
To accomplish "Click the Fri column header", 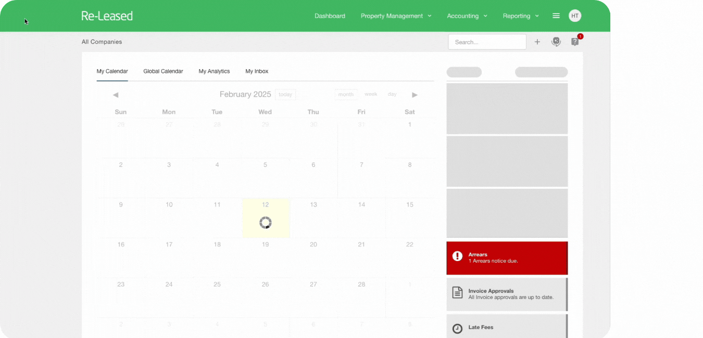I will coord(361,112).
